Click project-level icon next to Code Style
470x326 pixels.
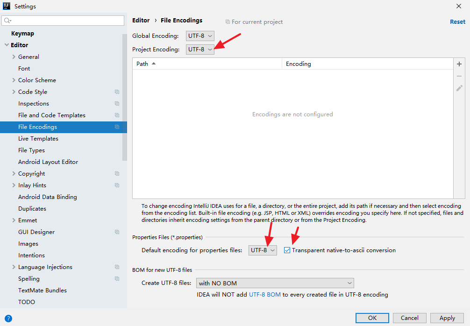pyautogui.click(x=117, y=92)
